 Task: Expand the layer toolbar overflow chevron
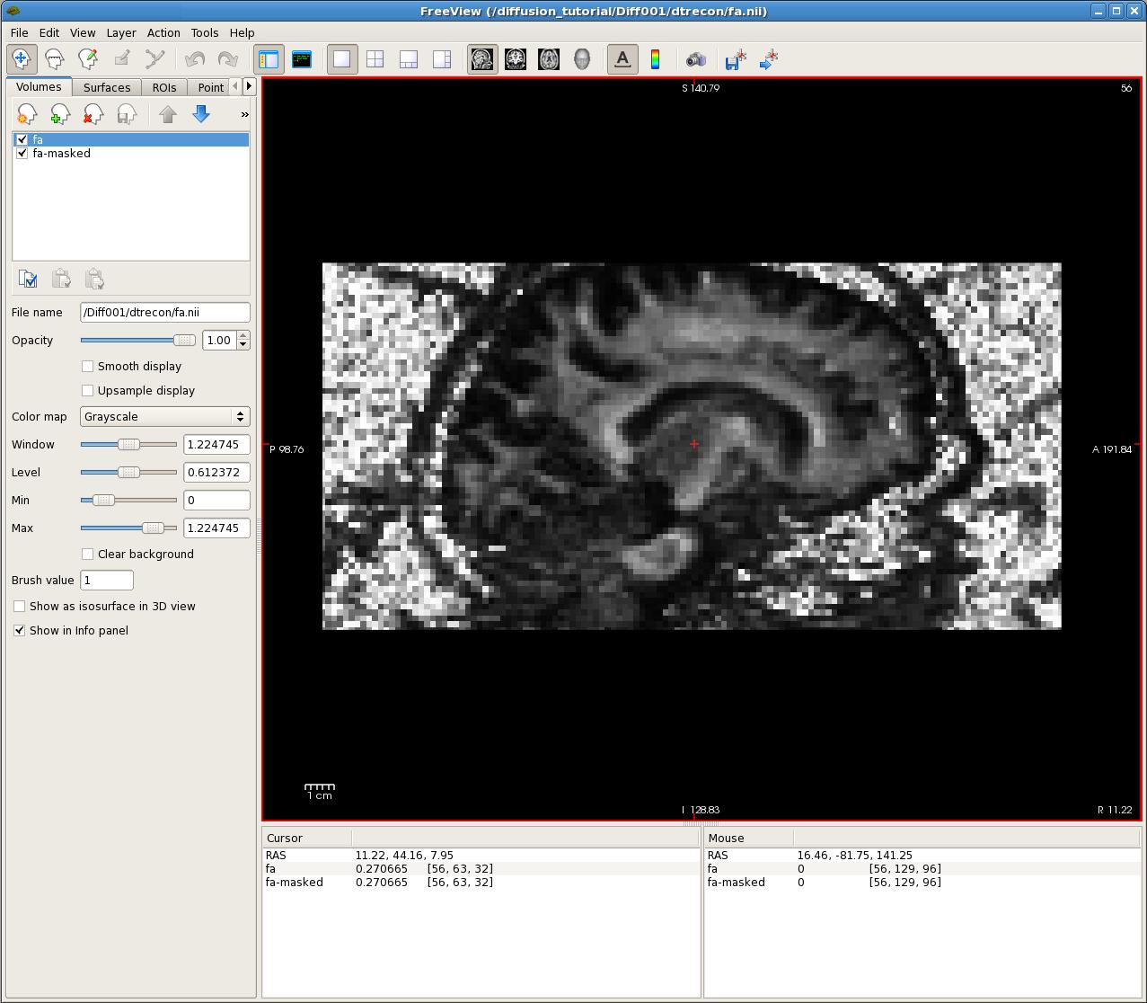(x=244, y=115)
